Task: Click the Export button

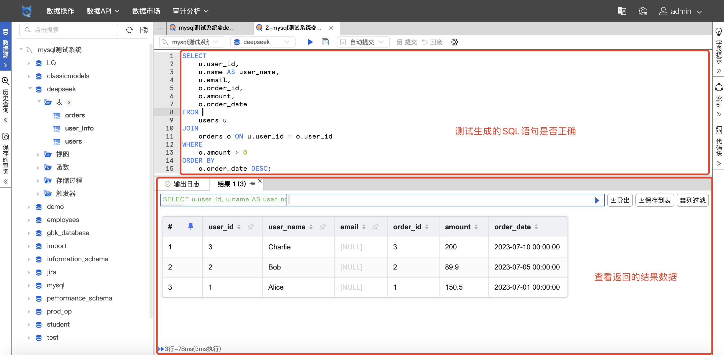Action: coord(620,200)
